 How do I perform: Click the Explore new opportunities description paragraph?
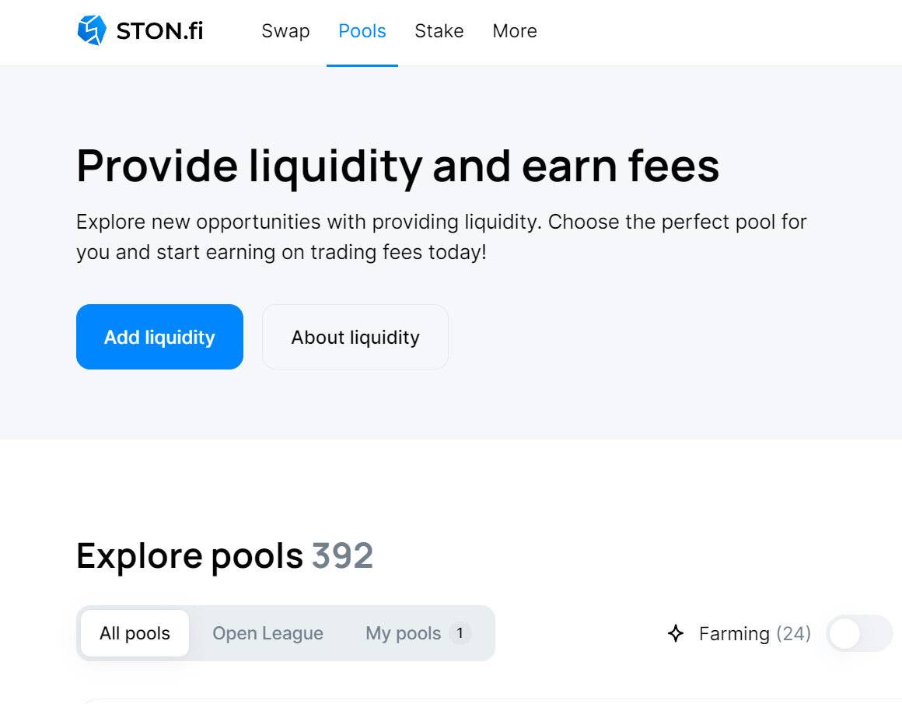[441, 236]
